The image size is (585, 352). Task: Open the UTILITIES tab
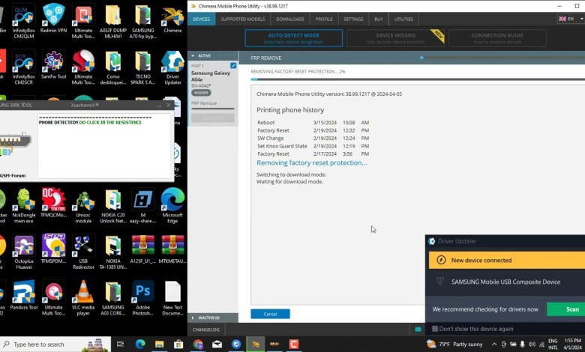tap(403, 19)
